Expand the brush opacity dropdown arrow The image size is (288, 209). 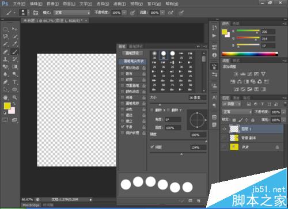coord(124,13)
